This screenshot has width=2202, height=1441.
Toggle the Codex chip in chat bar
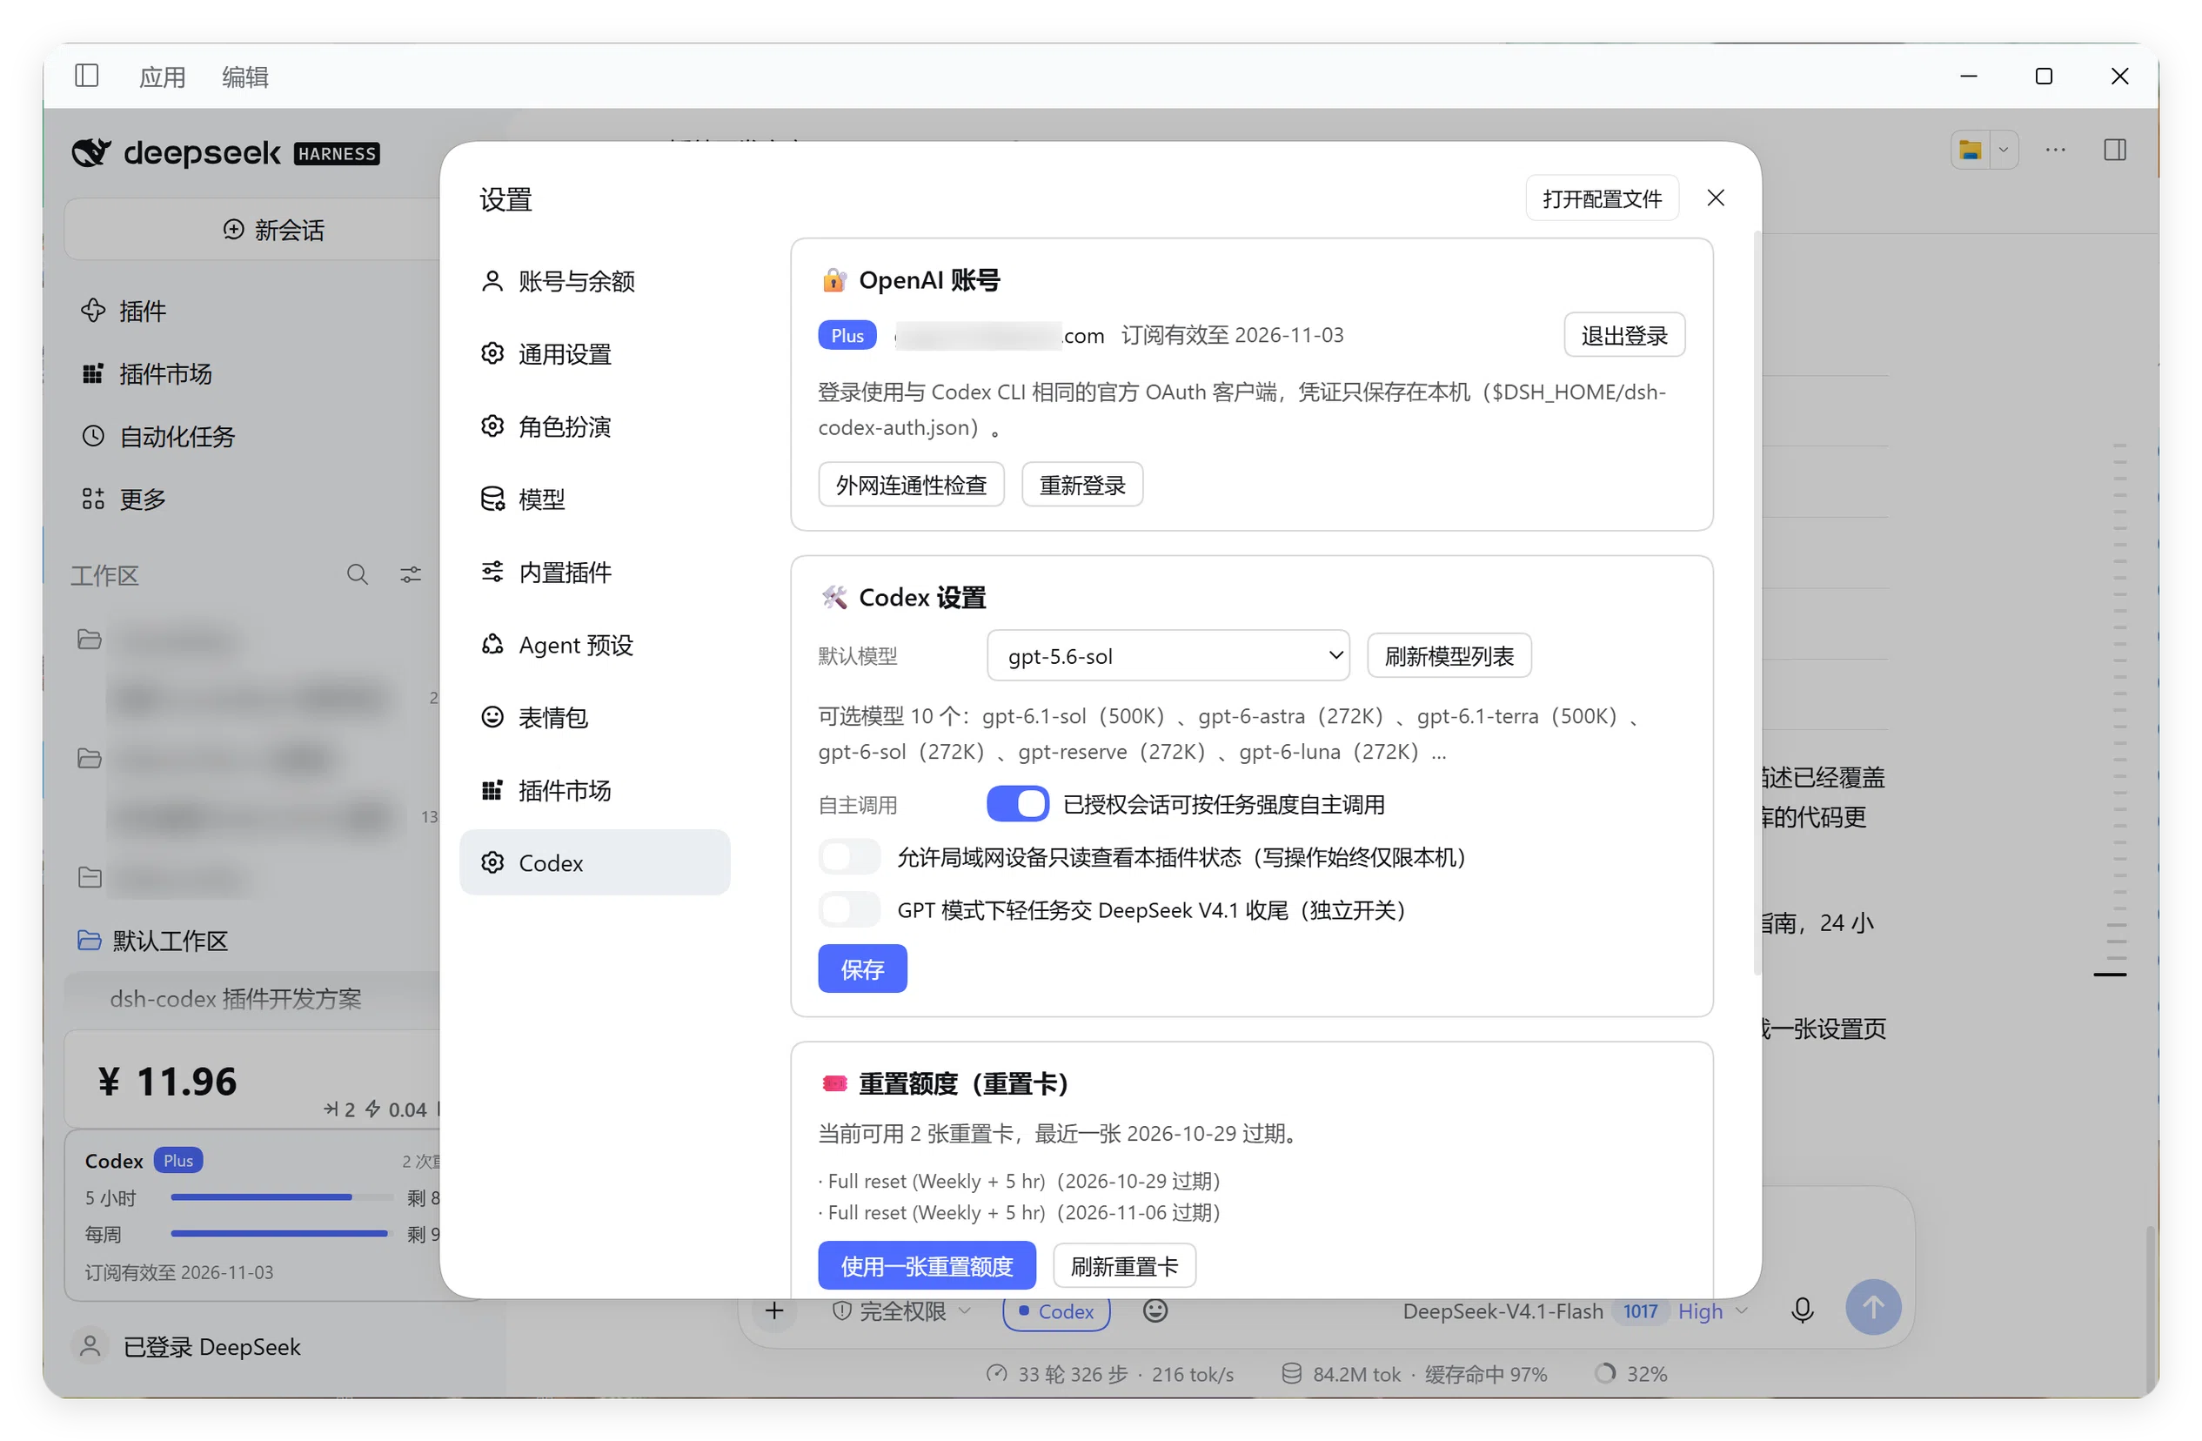[1055, 1310]
